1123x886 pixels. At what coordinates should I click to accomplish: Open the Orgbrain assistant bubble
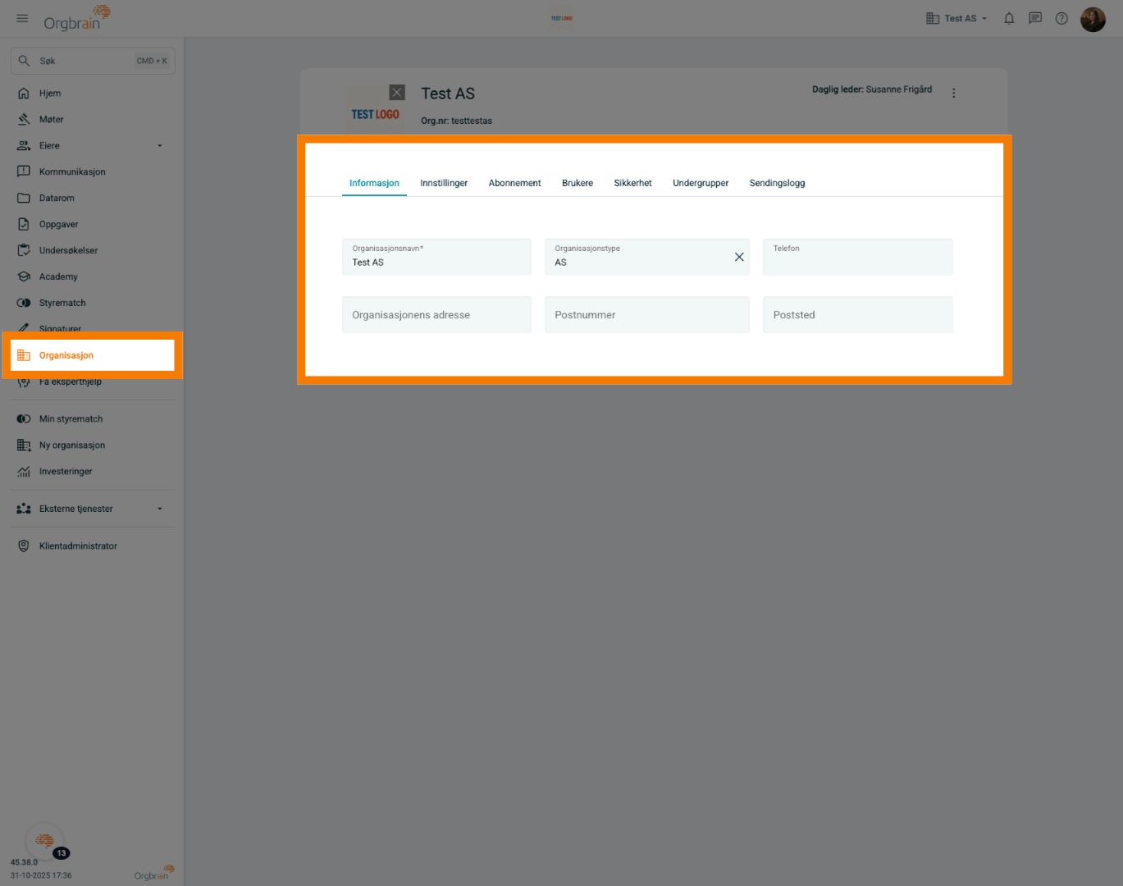(45, 841)
